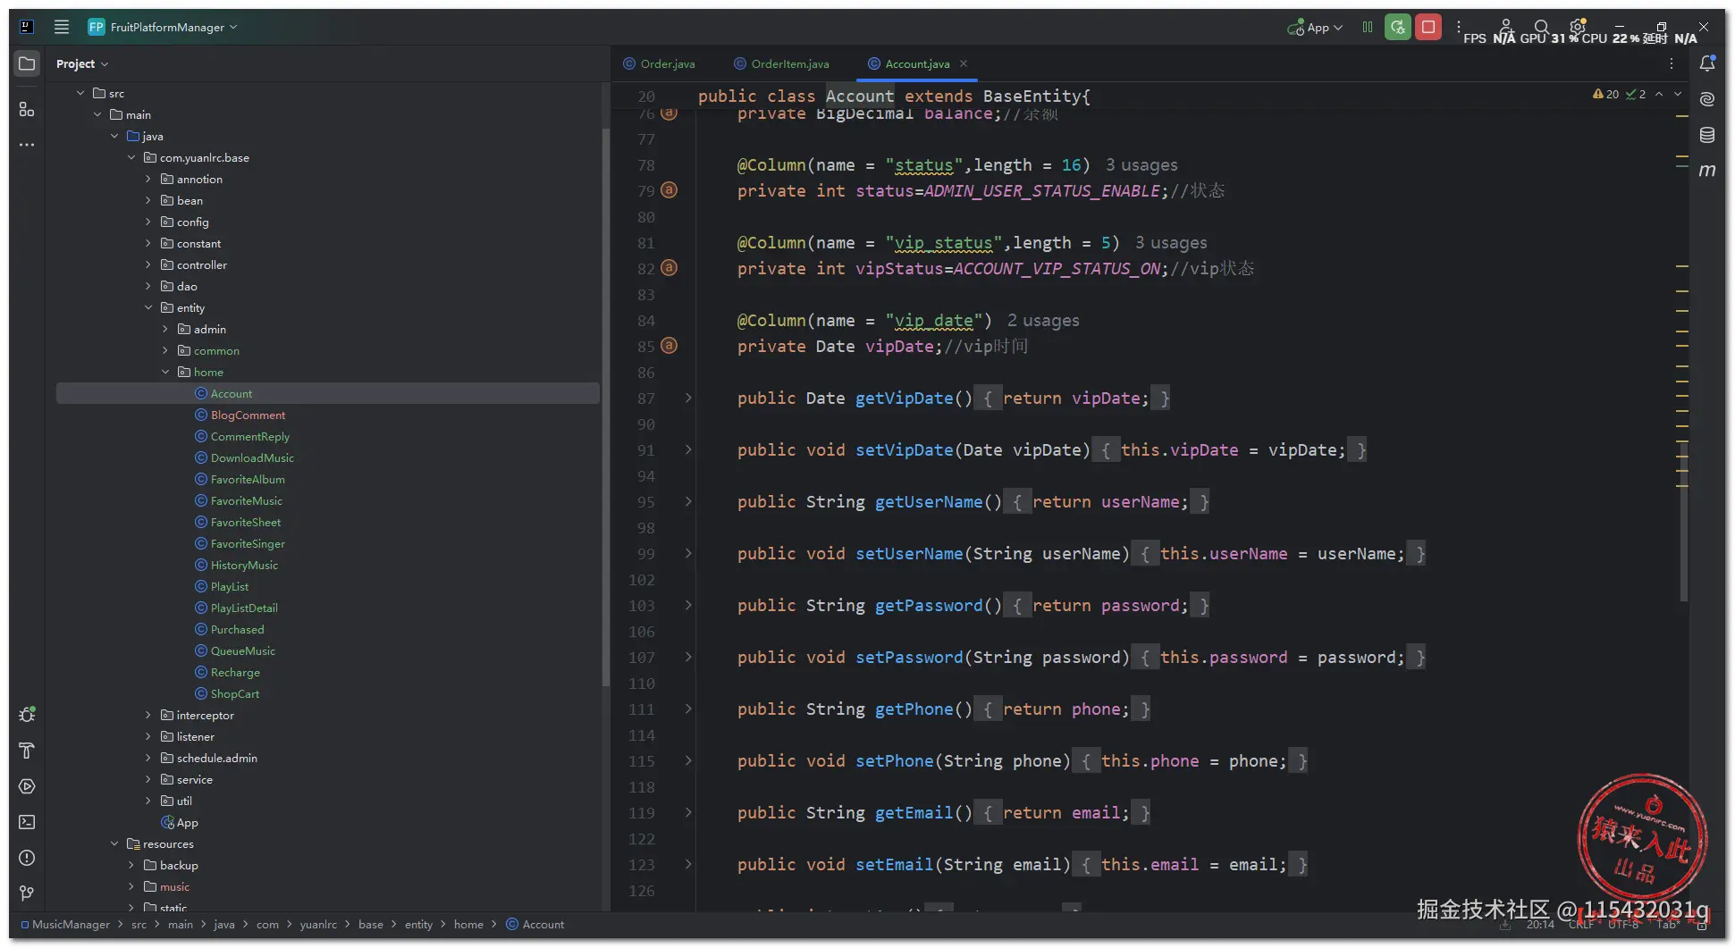Expand the interceptor package

click(148, 715)
